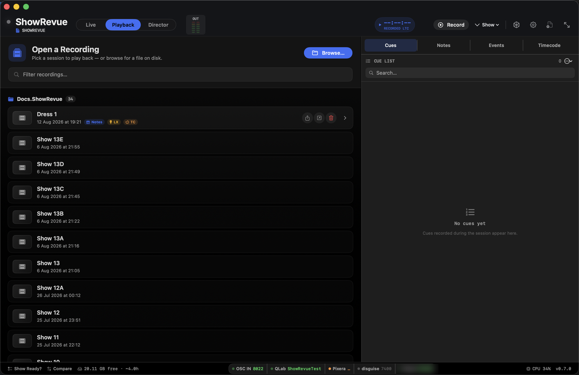Open the cue list options ellipsis menu
The width and height of the screenshot is (579, 375).
(568, 61)
